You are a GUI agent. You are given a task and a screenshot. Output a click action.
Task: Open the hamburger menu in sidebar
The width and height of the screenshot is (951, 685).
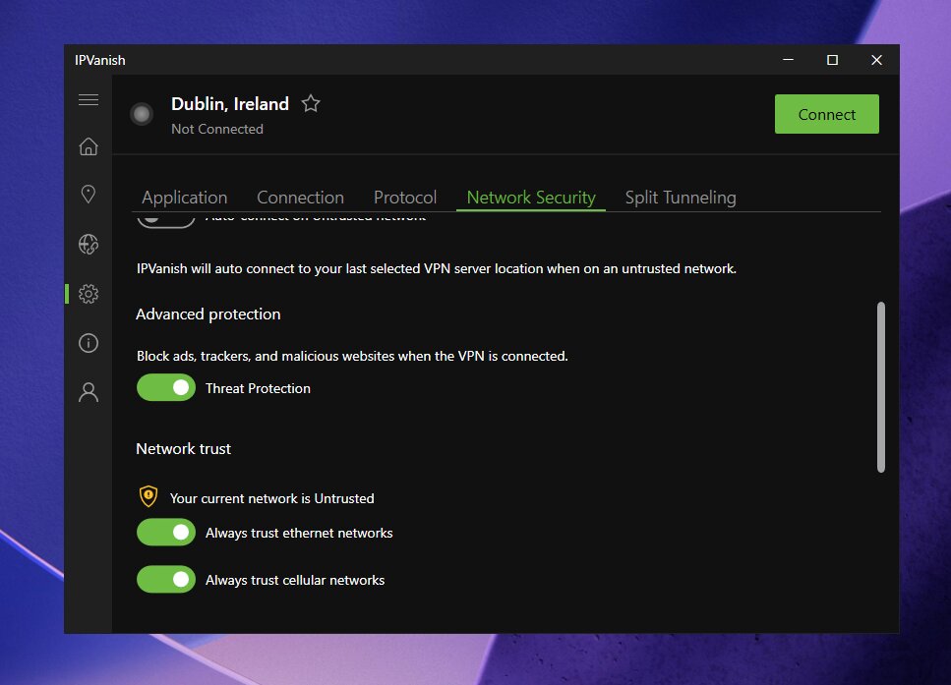click(x=89, y=99)
